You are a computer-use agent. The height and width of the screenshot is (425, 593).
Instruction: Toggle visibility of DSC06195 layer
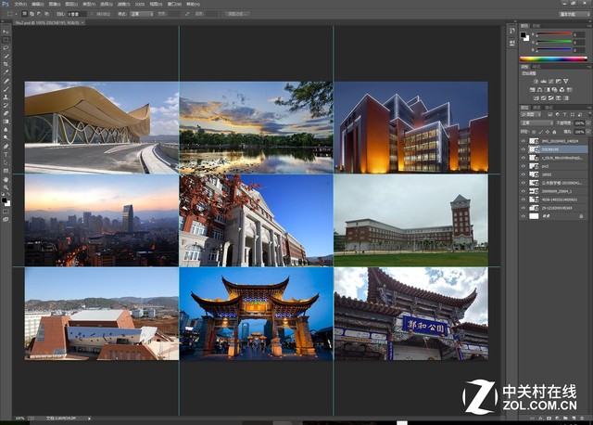pos(524,148)
